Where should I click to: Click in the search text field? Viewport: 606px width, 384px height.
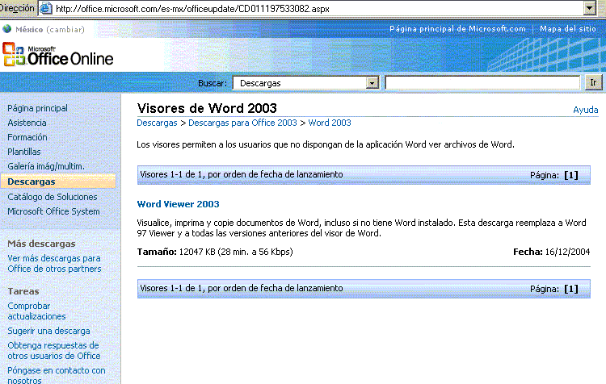pos(482,82)
